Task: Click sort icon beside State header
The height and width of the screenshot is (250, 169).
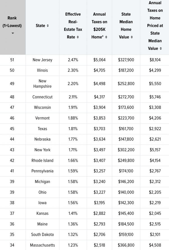Action: click(x=48, y=26)
